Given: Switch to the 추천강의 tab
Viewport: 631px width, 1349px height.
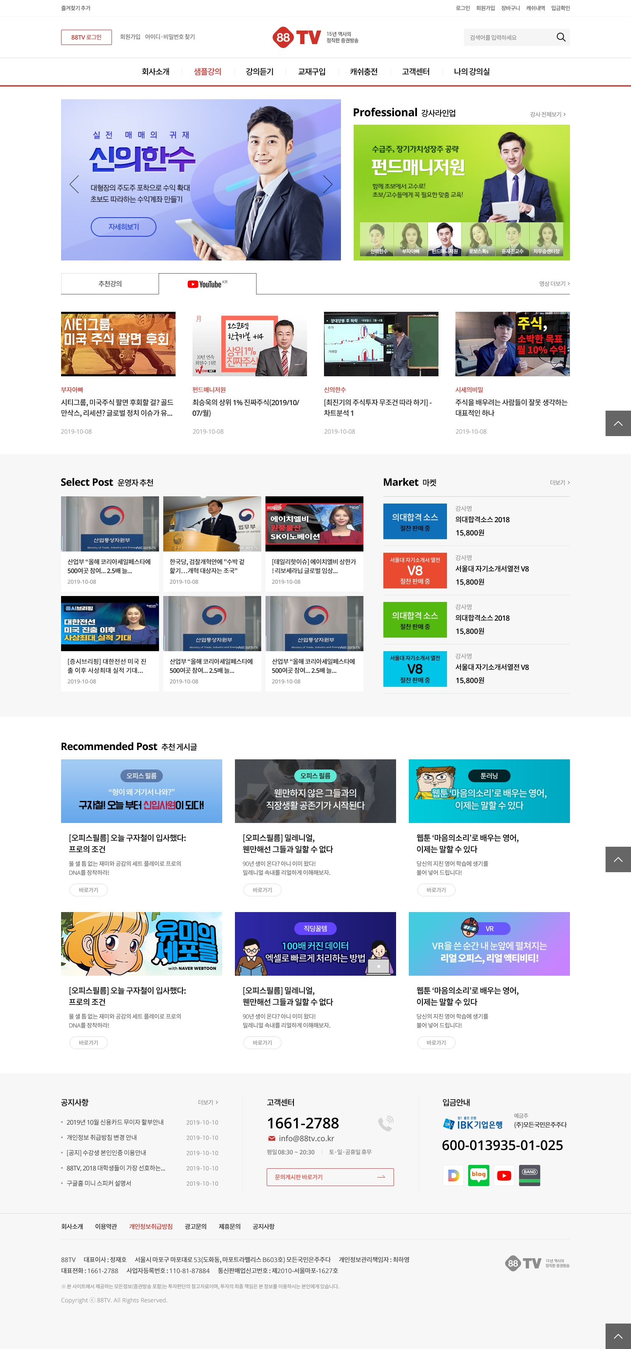Looking at the screenshot, I should [110, 284].
